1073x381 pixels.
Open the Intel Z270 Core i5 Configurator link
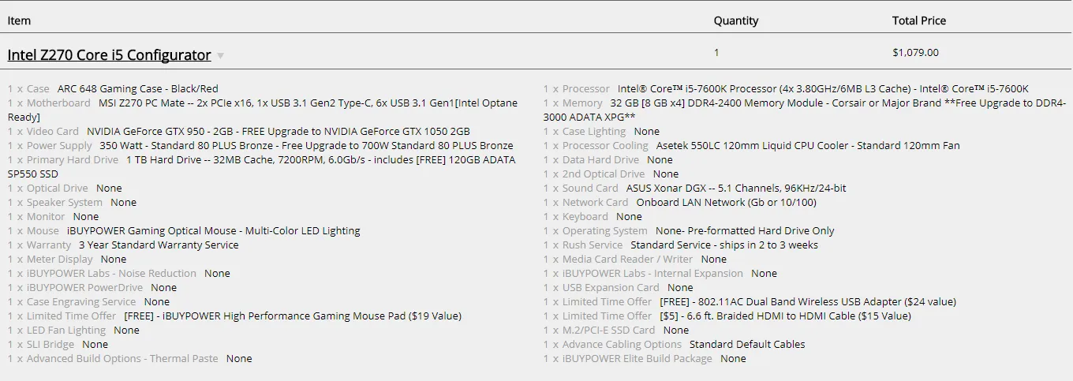tap(109, 55)
